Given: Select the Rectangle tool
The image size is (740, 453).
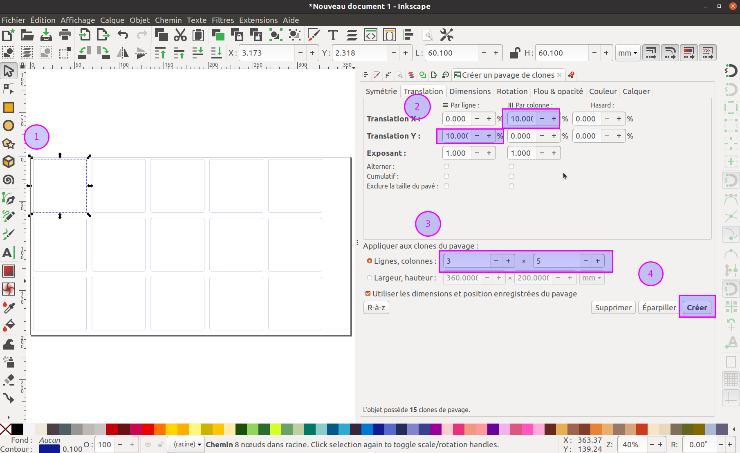Looking at the screenshot, I should [x=9, y=108].
